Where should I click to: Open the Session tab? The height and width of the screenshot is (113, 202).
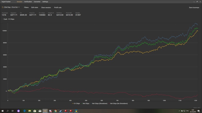(x=19, y=2)
